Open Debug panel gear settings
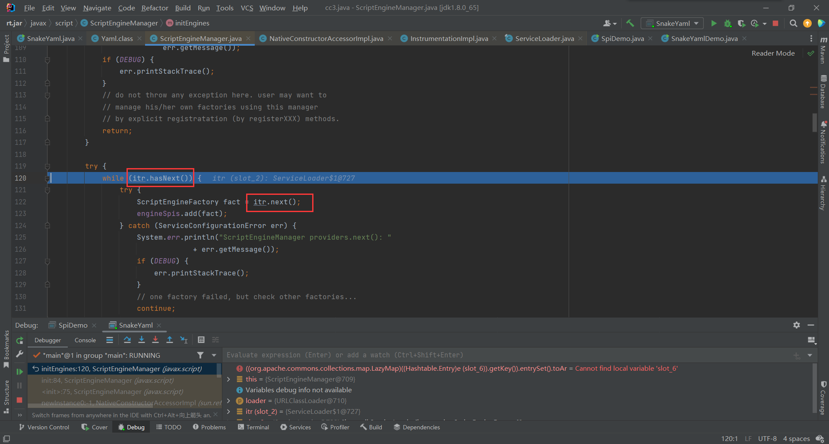829x444 pixels. 797,325
